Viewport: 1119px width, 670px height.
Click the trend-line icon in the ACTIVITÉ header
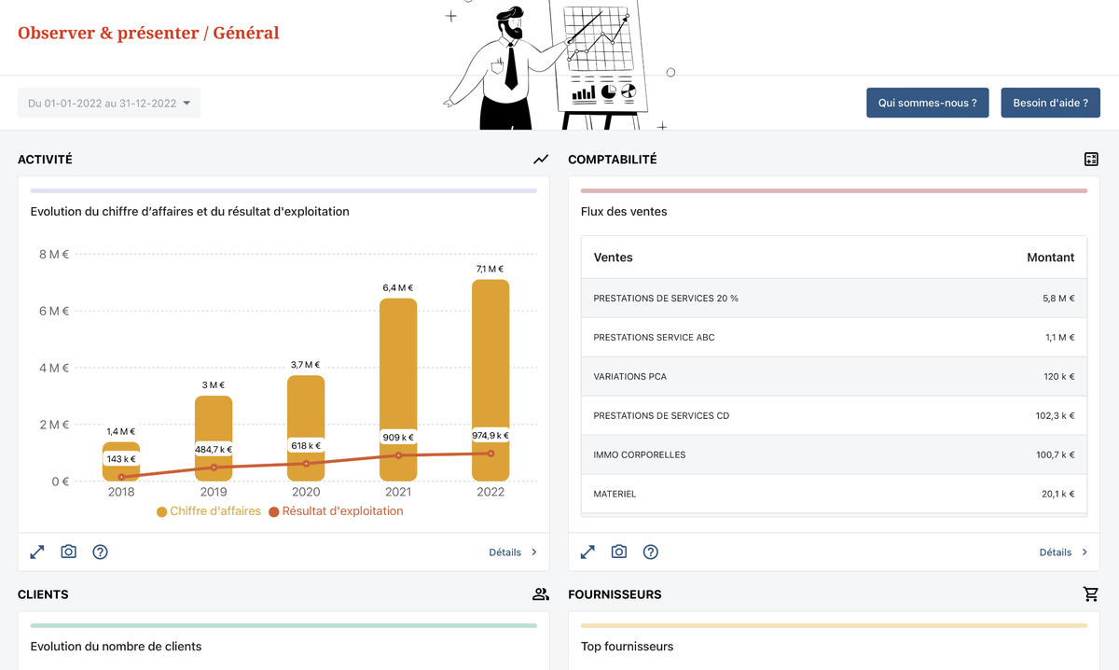[541, 159]
